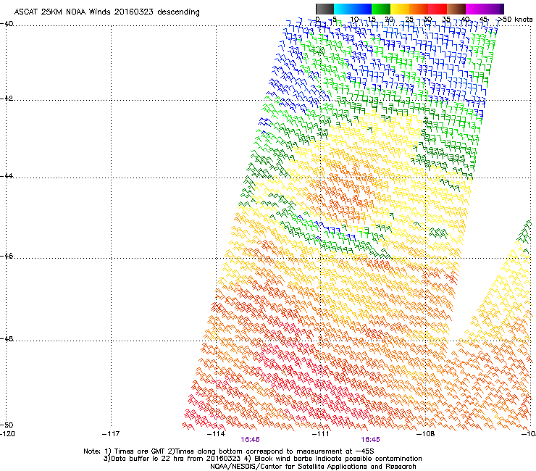This screenshot has width=536, height=471.
Task: Click the -42 latitude axis label
Action: coord(7,98)
